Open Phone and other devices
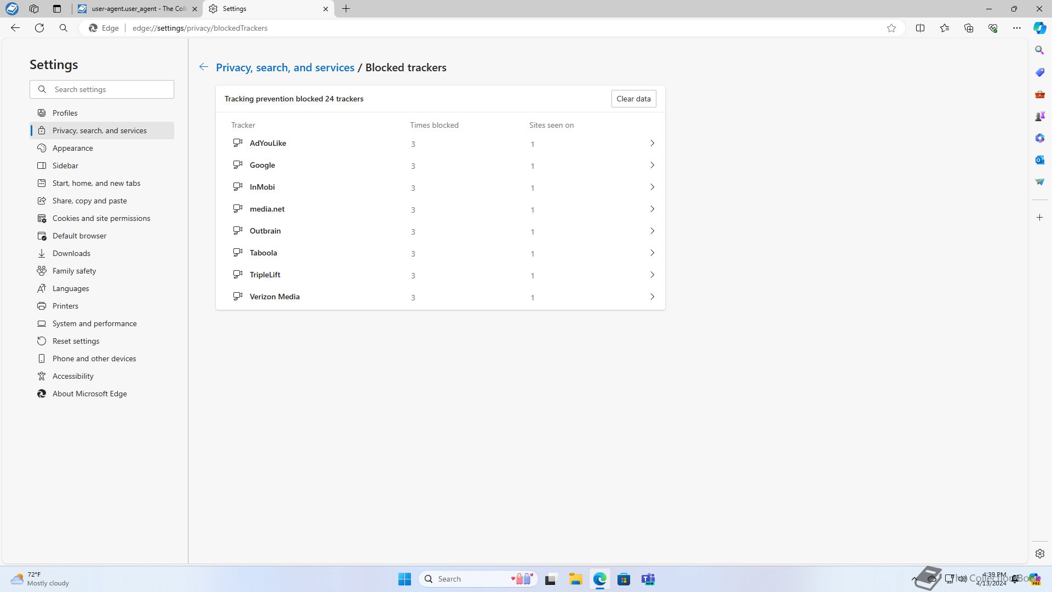 coord(102,358)
